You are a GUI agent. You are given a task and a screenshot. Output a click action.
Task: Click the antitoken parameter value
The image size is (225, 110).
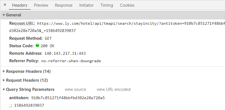68,98
